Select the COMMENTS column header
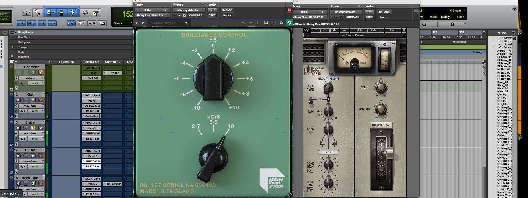528x198 pixels. pyautogui.click(x=66, y=62)
